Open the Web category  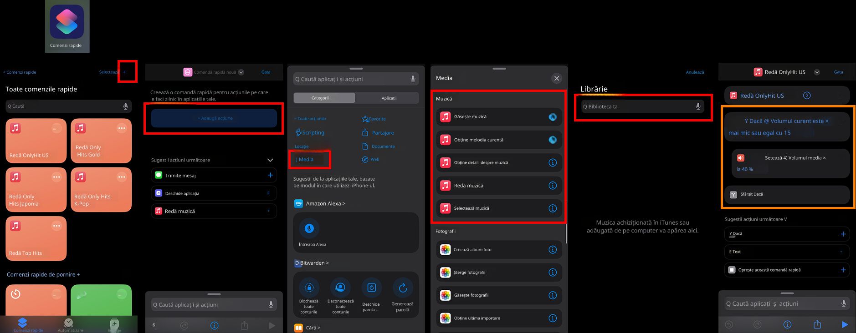click(x=370, y=159)
